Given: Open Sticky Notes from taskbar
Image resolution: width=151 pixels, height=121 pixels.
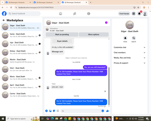Looking at the screenshot, I should point(70,119).
